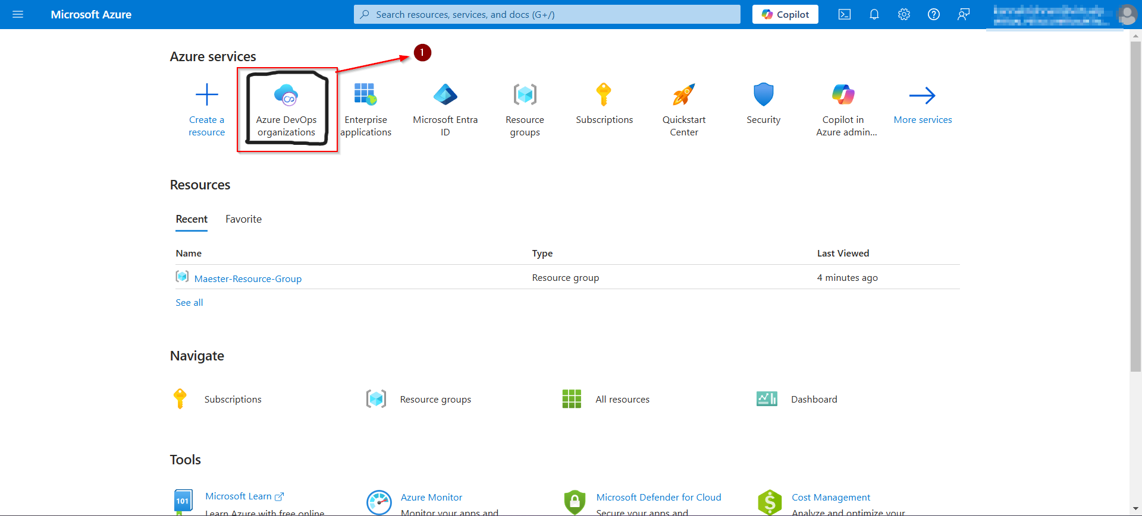
Task: Click the '4 minutes ago' cell
Action: pos(847,278)
